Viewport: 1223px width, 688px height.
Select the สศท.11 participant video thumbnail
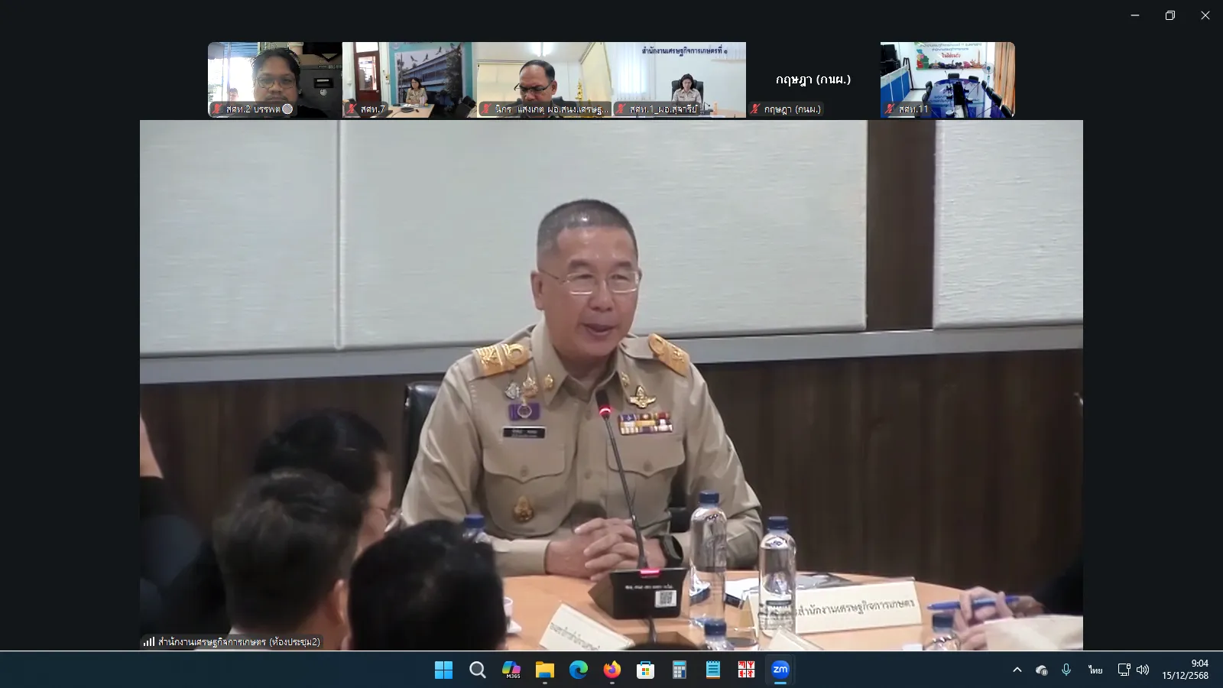pyautogui.click(x=947, y=80)
